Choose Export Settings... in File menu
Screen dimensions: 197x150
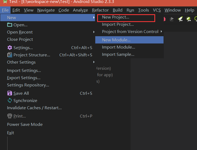tap(47, 78)
